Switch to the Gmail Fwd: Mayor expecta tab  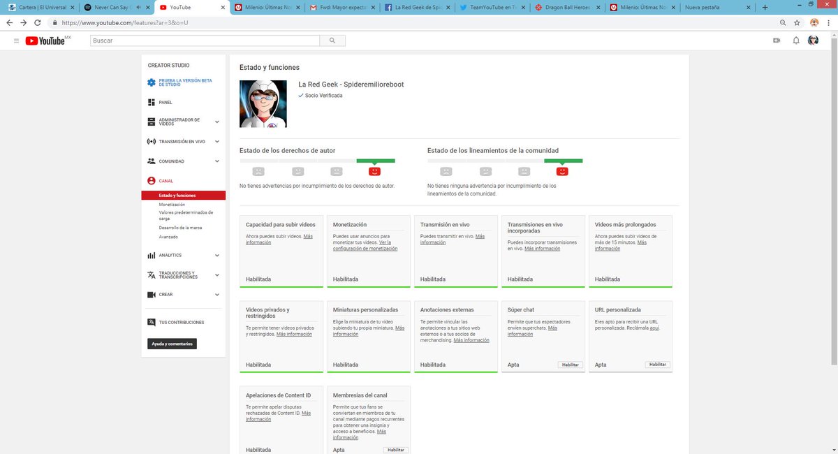[x=341, y=7]
